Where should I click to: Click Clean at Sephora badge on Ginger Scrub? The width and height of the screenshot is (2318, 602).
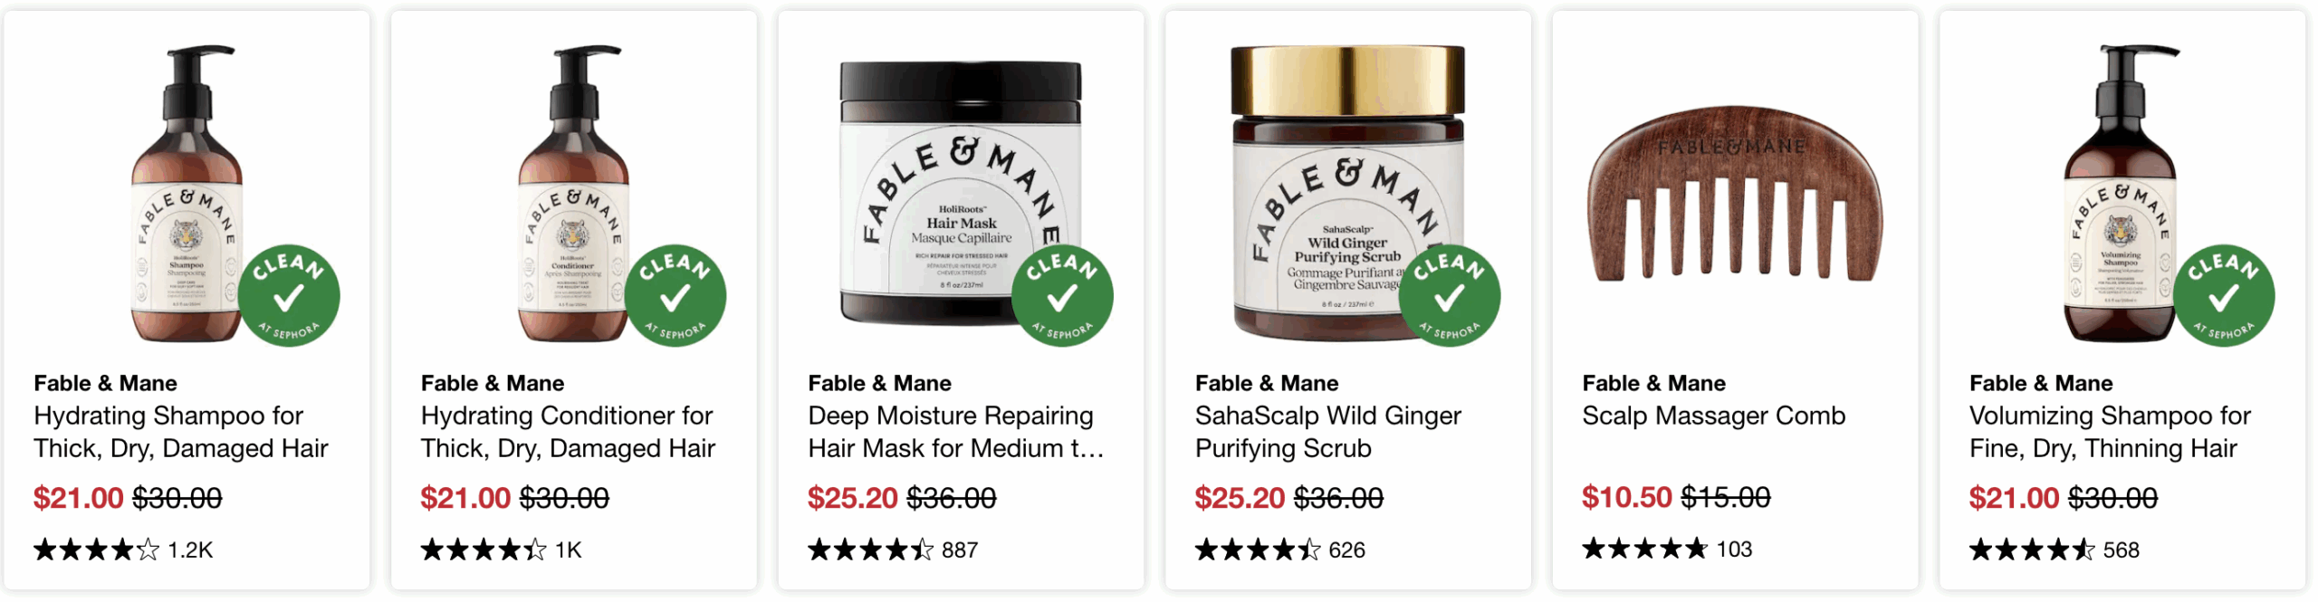pos(1450,295)
